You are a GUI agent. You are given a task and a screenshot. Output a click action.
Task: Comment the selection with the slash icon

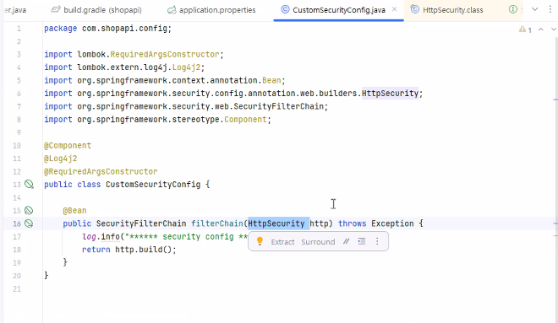tap(347, 242)
